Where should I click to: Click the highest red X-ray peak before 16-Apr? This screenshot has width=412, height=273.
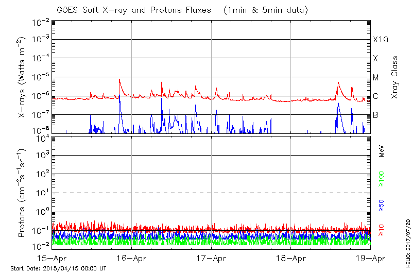click(119, 79)
